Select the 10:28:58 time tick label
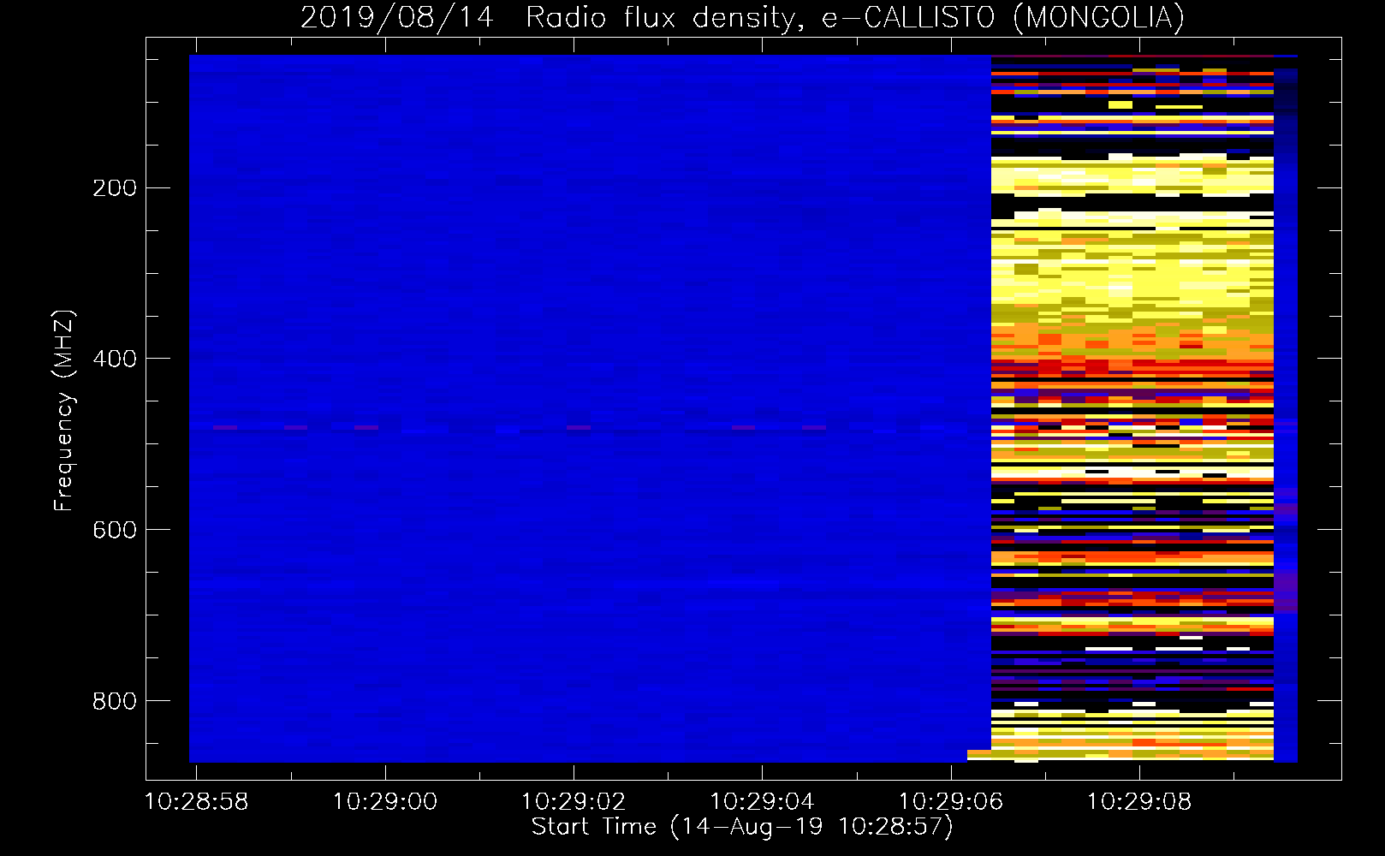This screenshot has height=856, width=1385. (x=196, y=802)
